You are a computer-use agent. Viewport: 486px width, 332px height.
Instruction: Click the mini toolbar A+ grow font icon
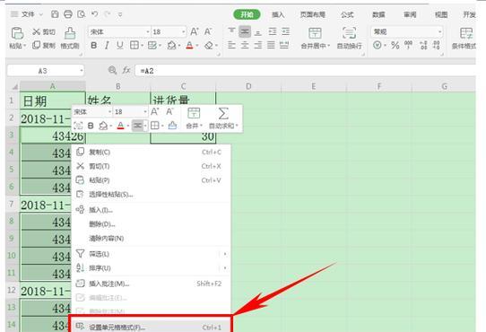coord(154,111)
